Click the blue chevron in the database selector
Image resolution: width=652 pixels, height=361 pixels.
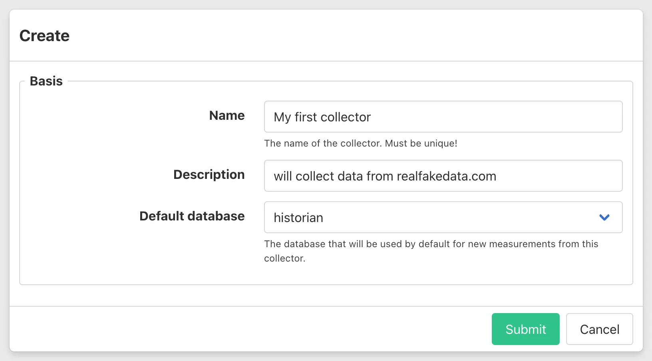click(604, 217)
